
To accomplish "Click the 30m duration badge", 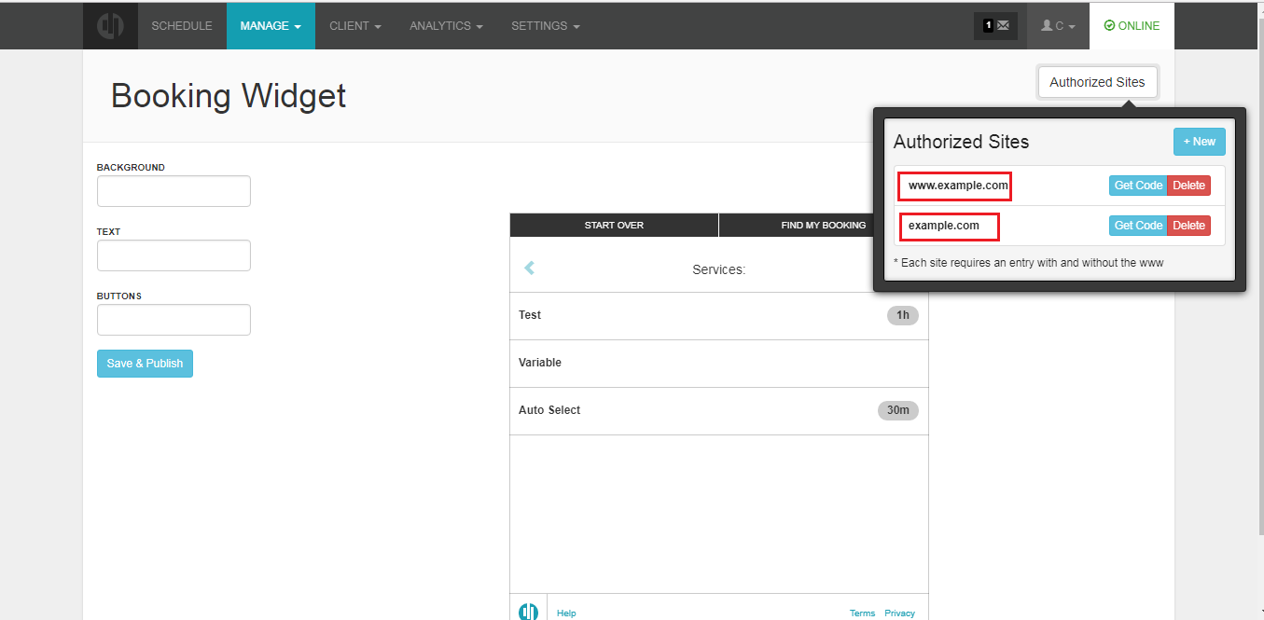I will click(898, 411).
